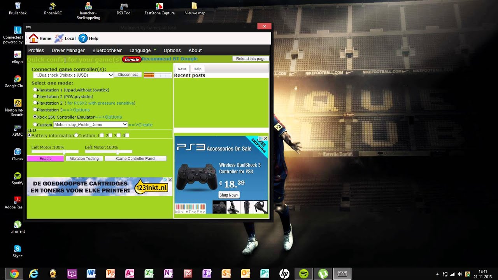Choose Battery information for LED
The height and width of the screenshot is (280, 498).
pos(29,135)
